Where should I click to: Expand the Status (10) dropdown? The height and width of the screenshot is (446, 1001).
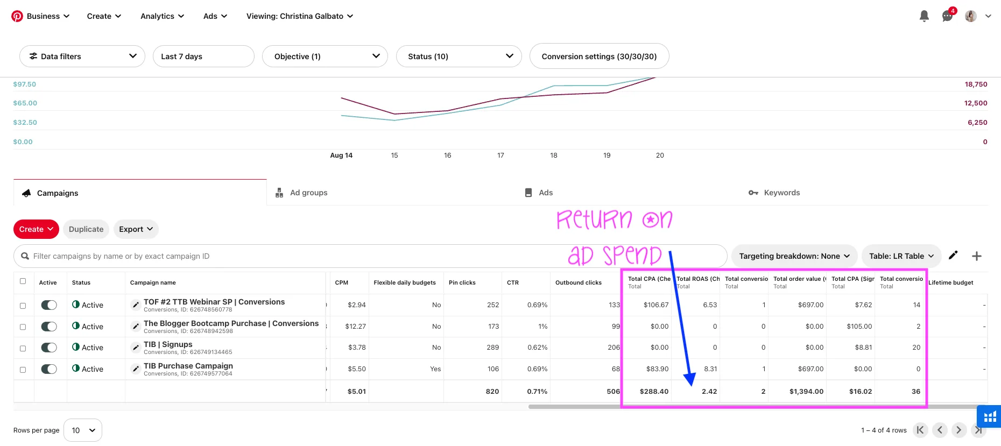[x=459, y=56]
